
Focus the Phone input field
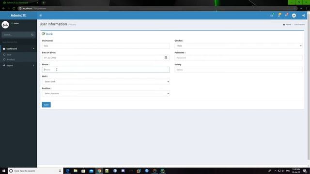(x=106, y=70)
